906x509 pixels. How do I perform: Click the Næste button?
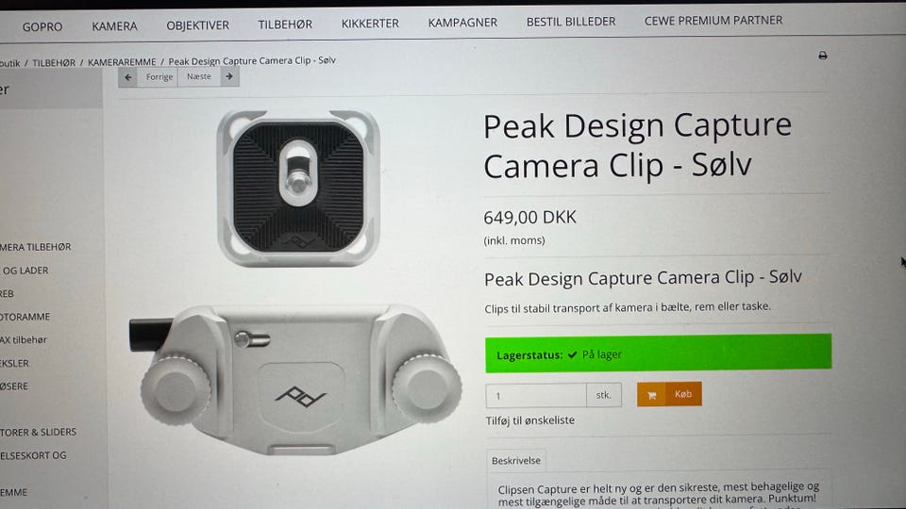pyautogui.click(x=199, y=76)
